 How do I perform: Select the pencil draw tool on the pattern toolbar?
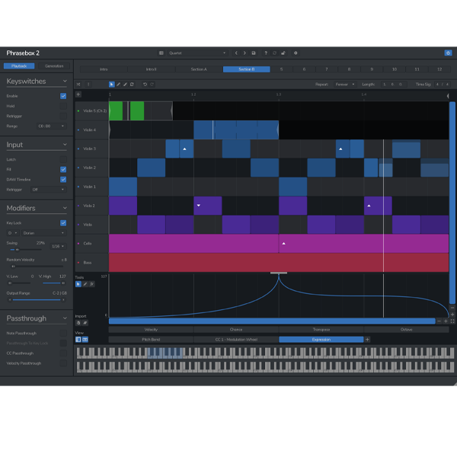119,85
